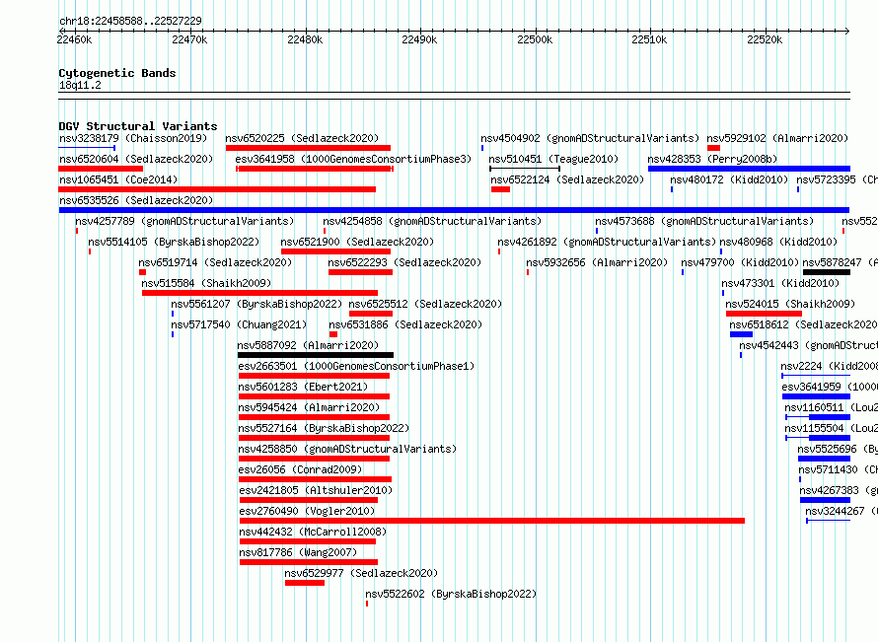Open nsv3244267 variant label

841,511
